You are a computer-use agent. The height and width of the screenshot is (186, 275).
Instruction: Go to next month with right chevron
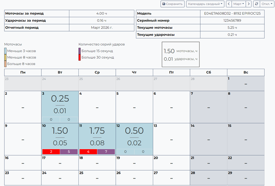pos(249,4)
